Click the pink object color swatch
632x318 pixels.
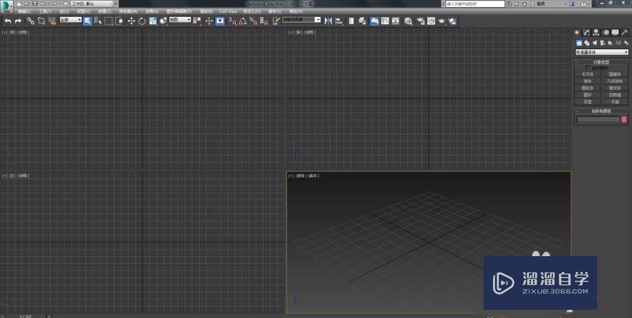624,119
